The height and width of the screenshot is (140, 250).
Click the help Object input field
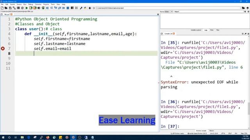tap(211, 12)
